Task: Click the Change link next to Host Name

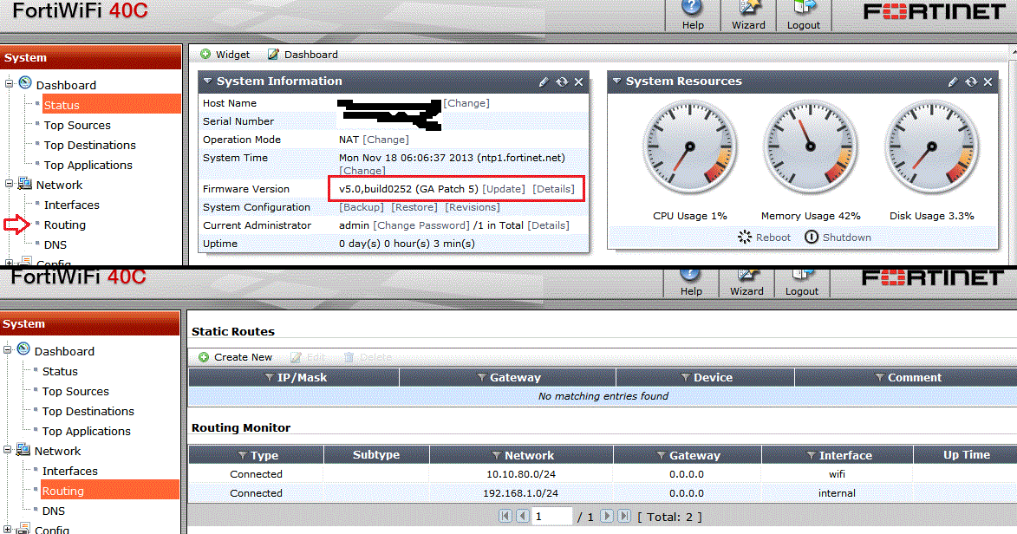Action: click(x=466, y=103)
